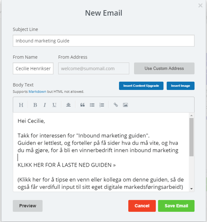Insert a blockquote with quote icon
The height and width of the screenshot is (222, 207).
pos(83,105)
